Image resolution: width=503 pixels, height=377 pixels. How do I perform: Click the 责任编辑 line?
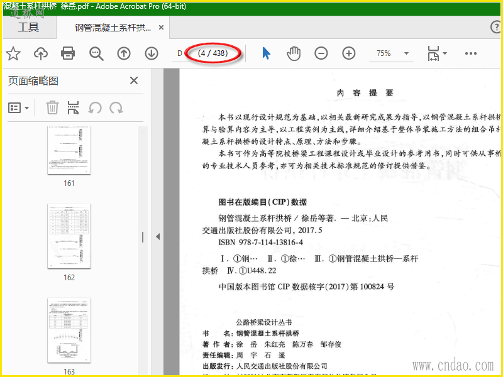[244, 355]
